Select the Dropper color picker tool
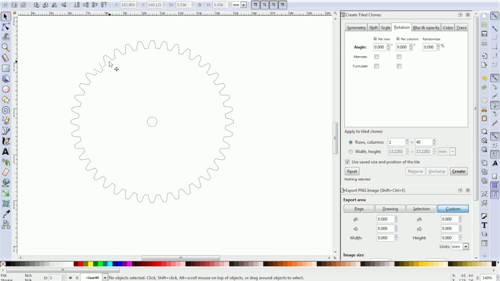This screenshot has width=500, height=281. (6, 214)
